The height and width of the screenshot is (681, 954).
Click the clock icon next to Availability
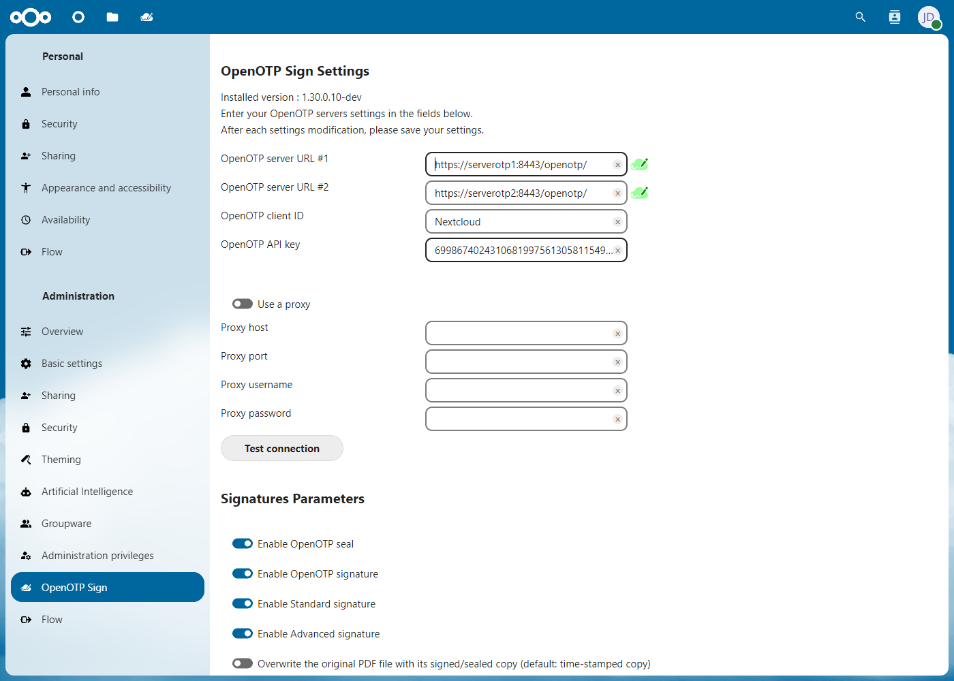[26, 220]
